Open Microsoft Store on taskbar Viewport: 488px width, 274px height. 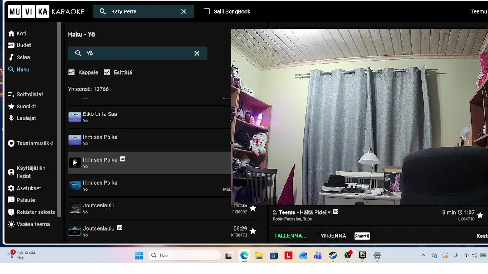click(274, 255)
